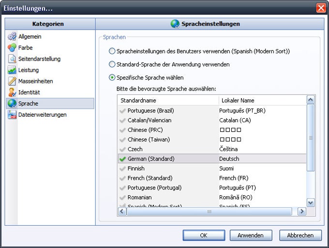Click the Identität person icon
Image resolution: width=329 pixels, height=248 pixels.
(12, 92)
